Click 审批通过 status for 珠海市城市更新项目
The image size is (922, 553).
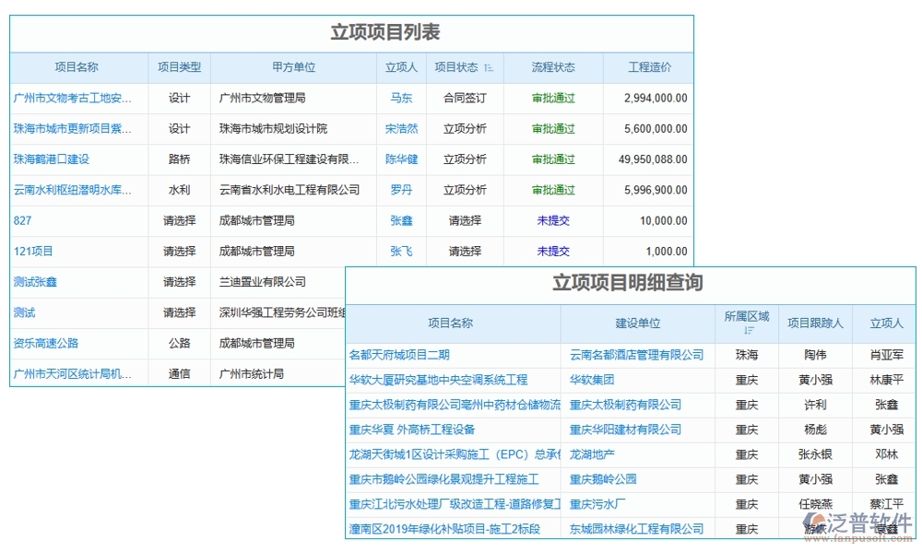coord(552,128)
